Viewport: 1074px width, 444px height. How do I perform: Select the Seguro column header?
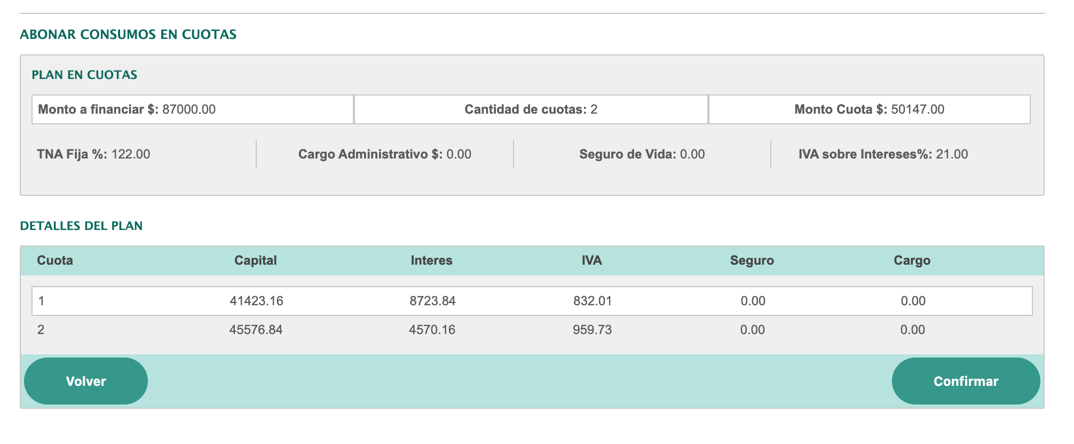pyautogui.click(x=752, y=260)
